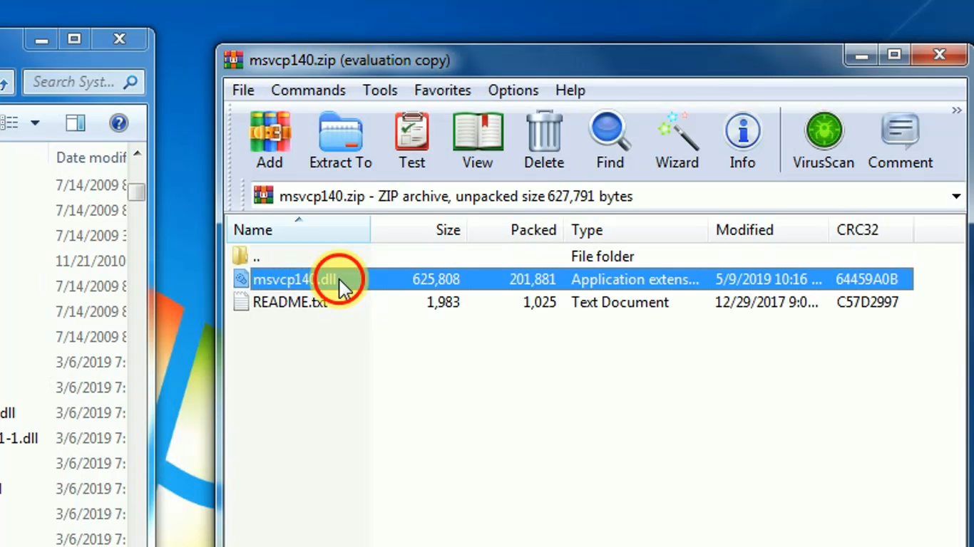Viewport: 974px width, 547px height.
Task: Click the 11/21/2010 date in Explorer
Action: pos(91,261)
